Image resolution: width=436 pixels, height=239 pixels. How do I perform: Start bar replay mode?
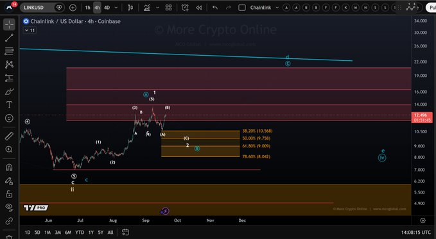[199, 8]
